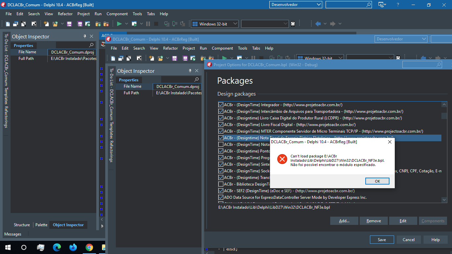
Task: Open dropdown arrow next to green Run icon
Action: point(126,24)
